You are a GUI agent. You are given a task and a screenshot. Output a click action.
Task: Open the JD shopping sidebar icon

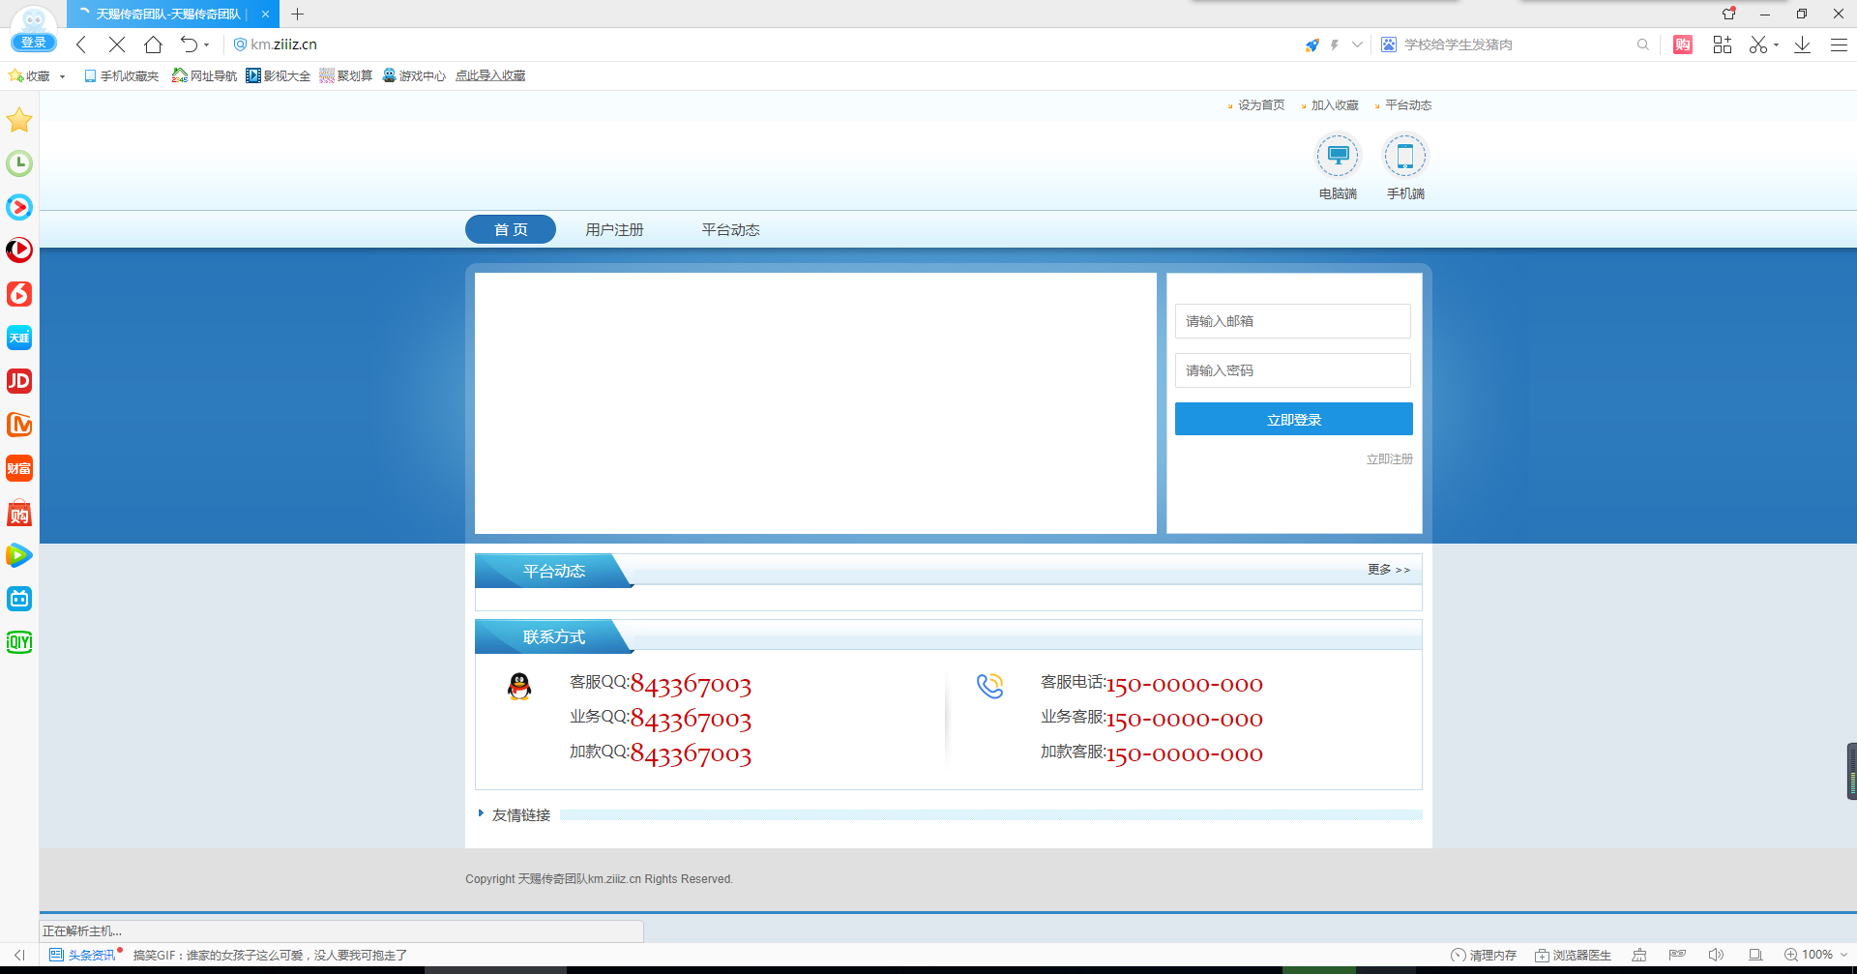coord(19,381)
